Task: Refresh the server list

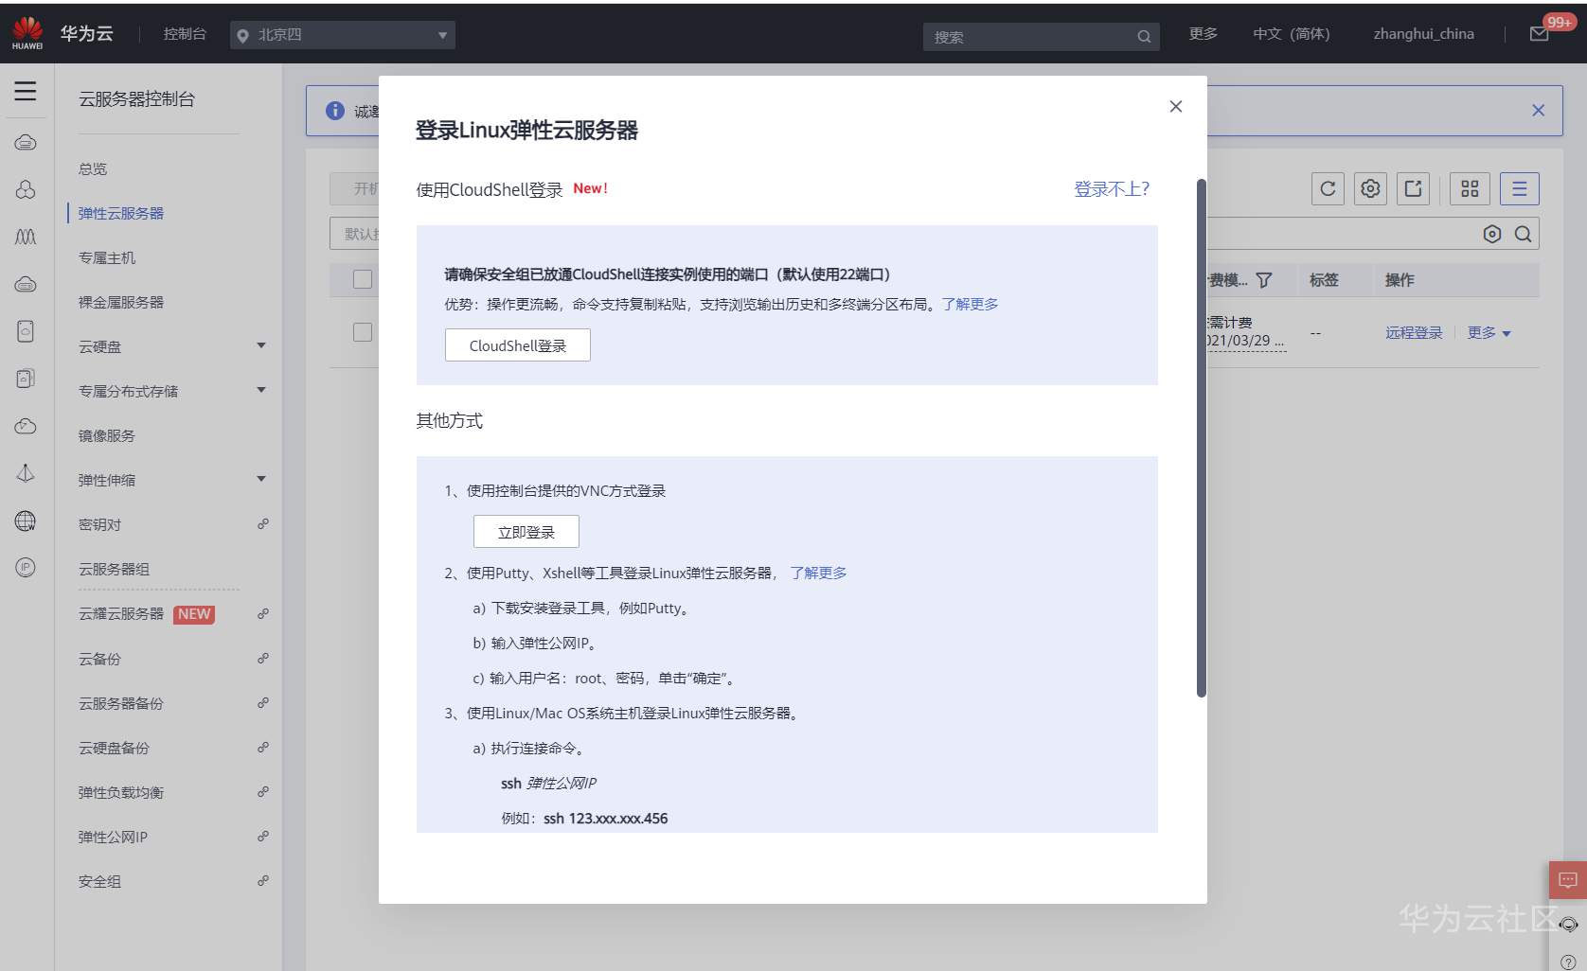Action: pos(1328,188)
